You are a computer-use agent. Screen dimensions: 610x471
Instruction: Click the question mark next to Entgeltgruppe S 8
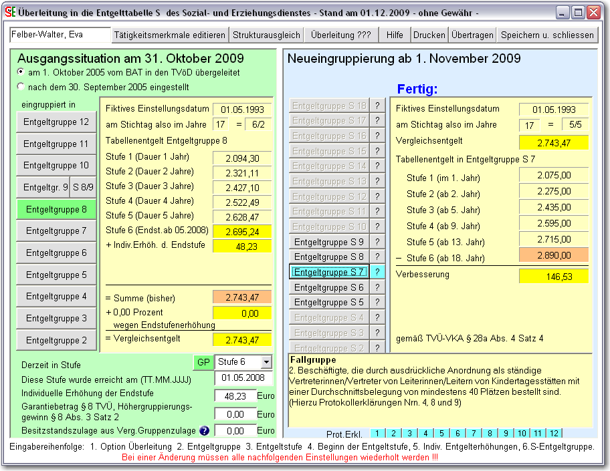pyautogui.click(x=377, y=257)
